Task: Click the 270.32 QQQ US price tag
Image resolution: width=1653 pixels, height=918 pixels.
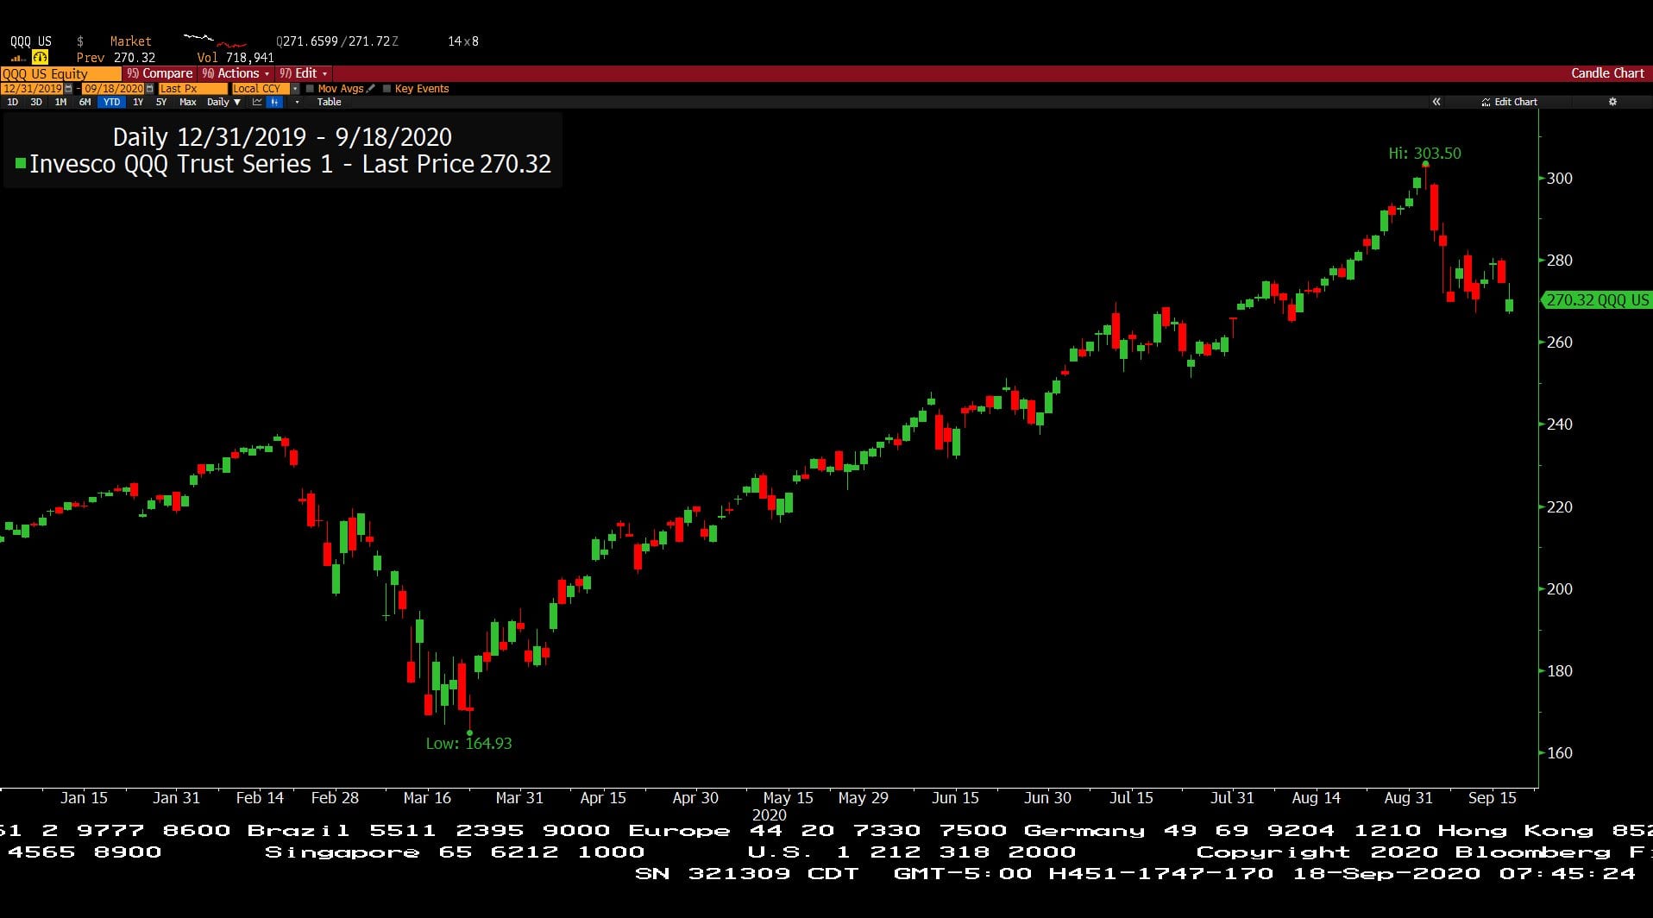Action: coord(1596,300)
